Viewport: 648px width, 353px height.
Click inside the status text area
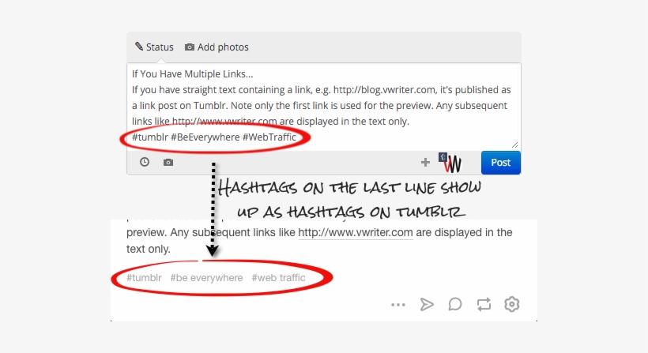point(323,106)
